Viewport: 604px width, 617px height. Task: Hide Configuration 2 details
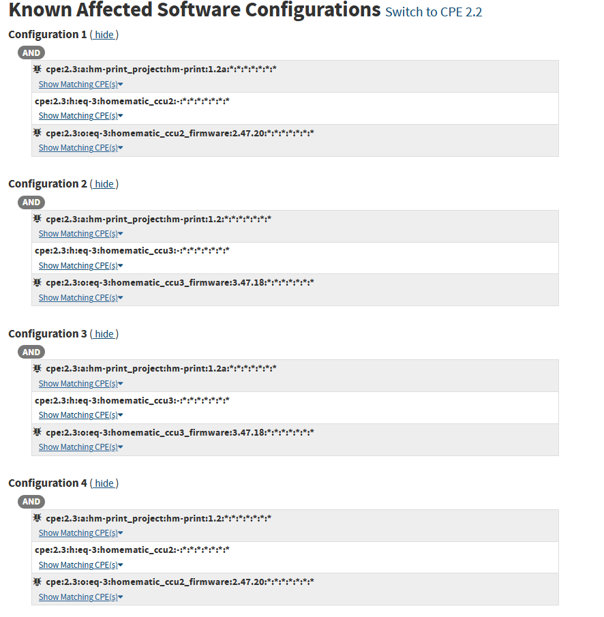pos(104,183)
